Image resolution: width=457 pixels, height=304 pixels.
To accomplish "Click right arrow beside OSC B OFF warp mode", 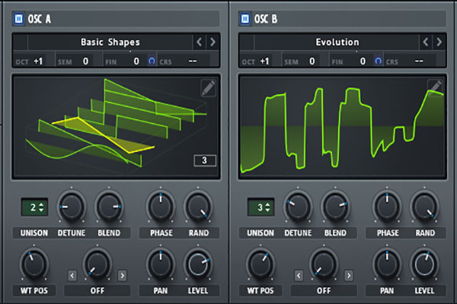I will click(x=349, y=274).
